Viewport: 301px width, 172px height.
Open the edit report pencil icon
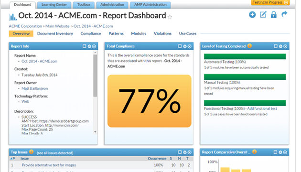tap(263, 15)
